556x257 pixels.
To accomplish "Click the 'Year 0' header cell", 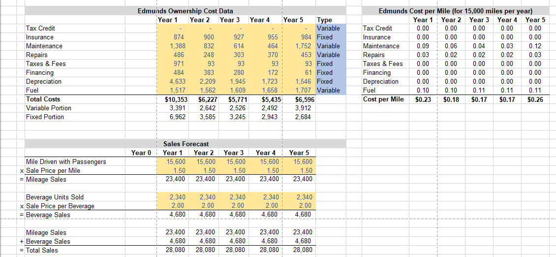I will click(x=141, y=153).
